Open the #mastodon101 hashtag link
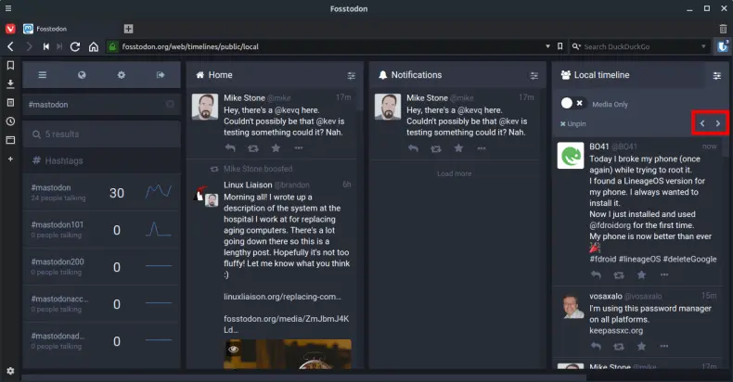The height and width of the screenshot is (382, 733). pos(58,224)
